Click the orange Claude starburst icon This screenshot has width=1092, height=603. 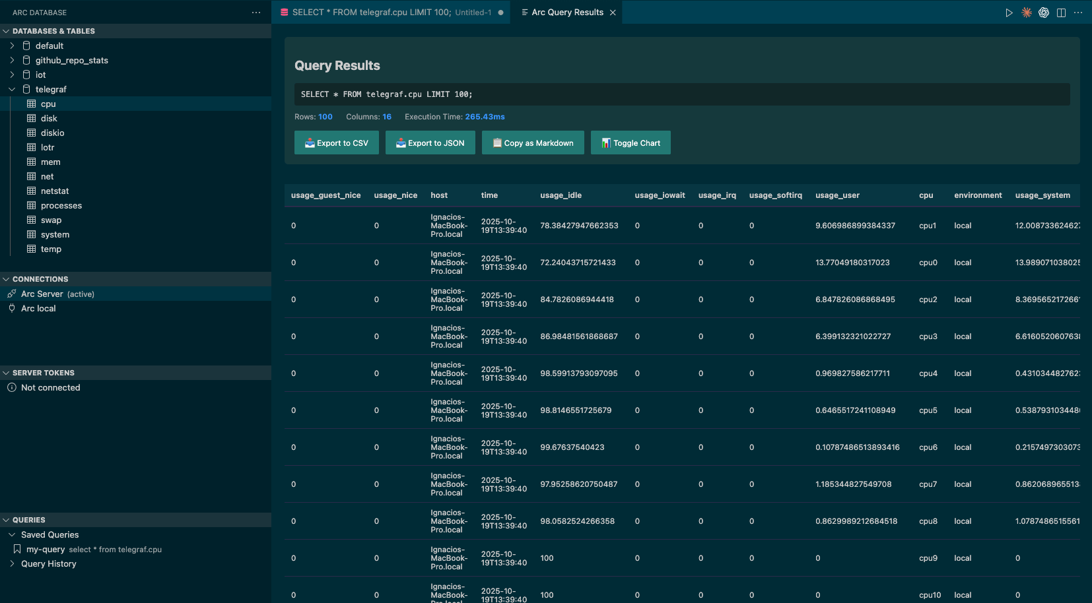pos(1027,13)
